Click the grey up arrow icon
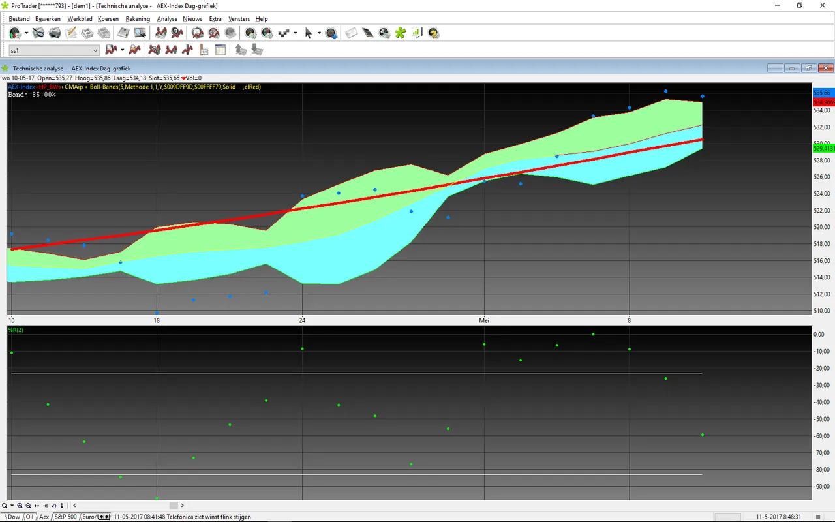The height and width of the screenshot is (522, 835). tap(241, 50)
